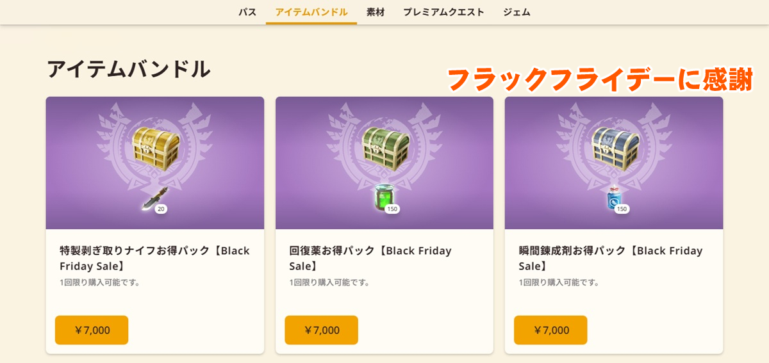Click the knife quantity badge showing 20
The width and height of the screenshot is (769, 363).
point(161,209)
